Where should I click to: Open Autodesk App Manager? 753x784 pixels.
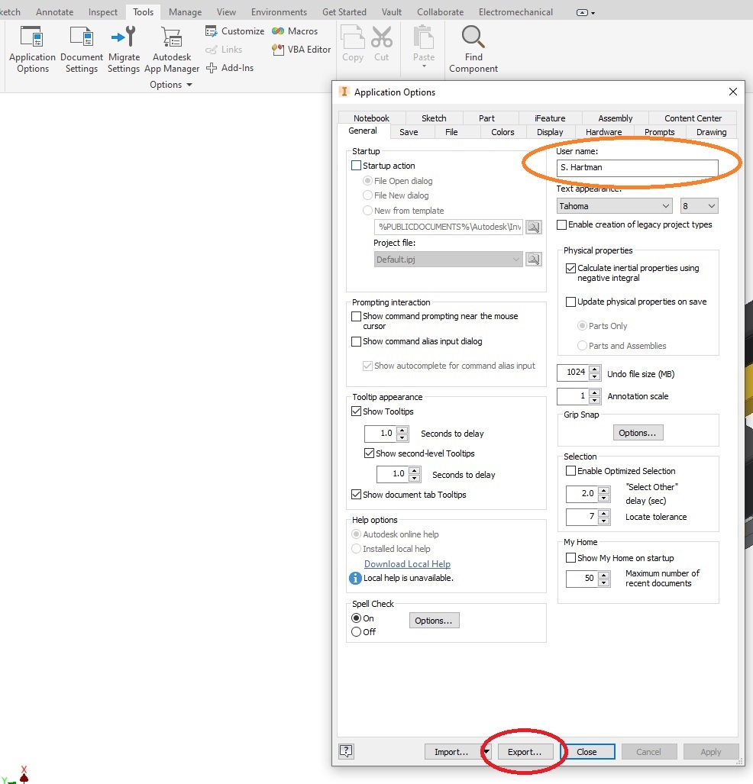[x=172, y=50]
